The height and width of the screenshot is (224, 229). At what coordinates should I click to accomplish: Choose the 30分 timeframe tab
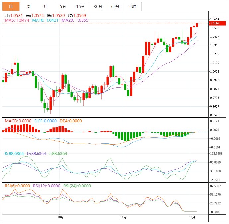[x=98, y=6]
